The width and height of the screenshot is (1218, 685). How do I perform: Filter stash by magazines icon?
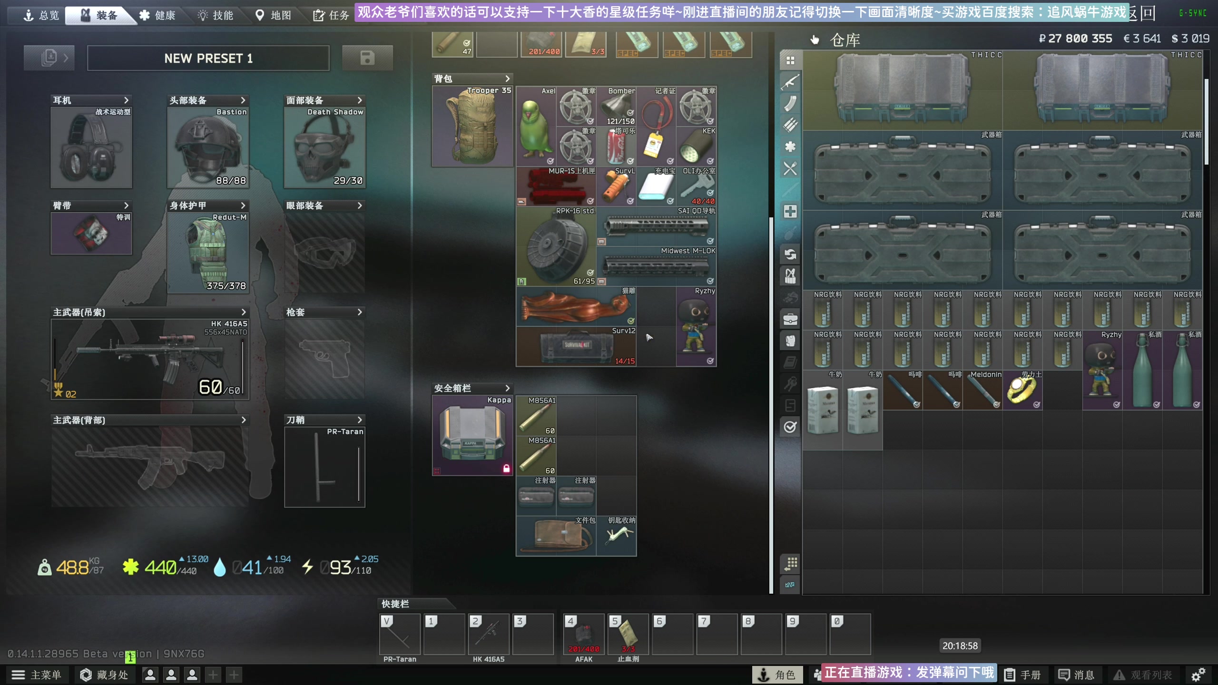pyautogui.click(x=790, y=103)
